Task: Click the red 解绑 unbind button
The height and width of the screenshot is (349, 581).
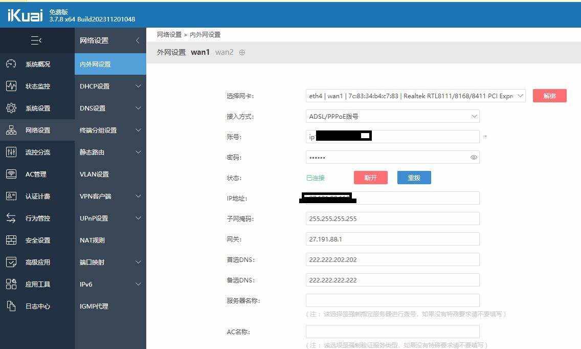Action: (x=549, y=96)
